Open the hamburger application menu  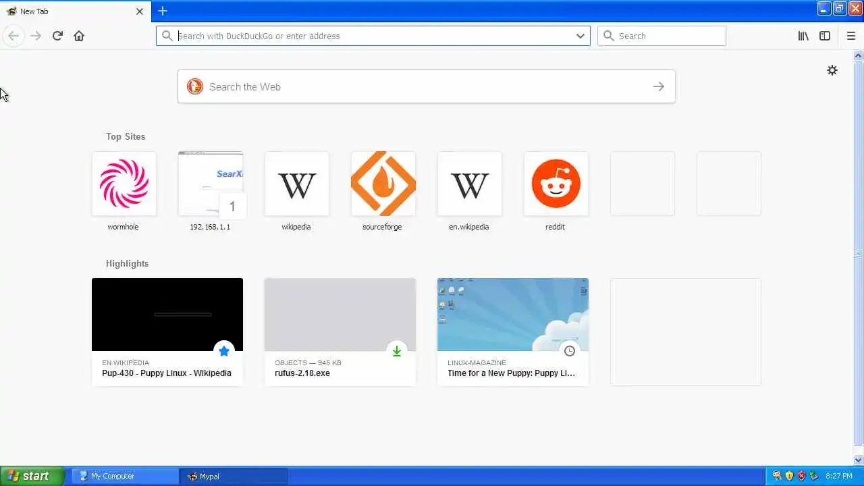point(850,36)
